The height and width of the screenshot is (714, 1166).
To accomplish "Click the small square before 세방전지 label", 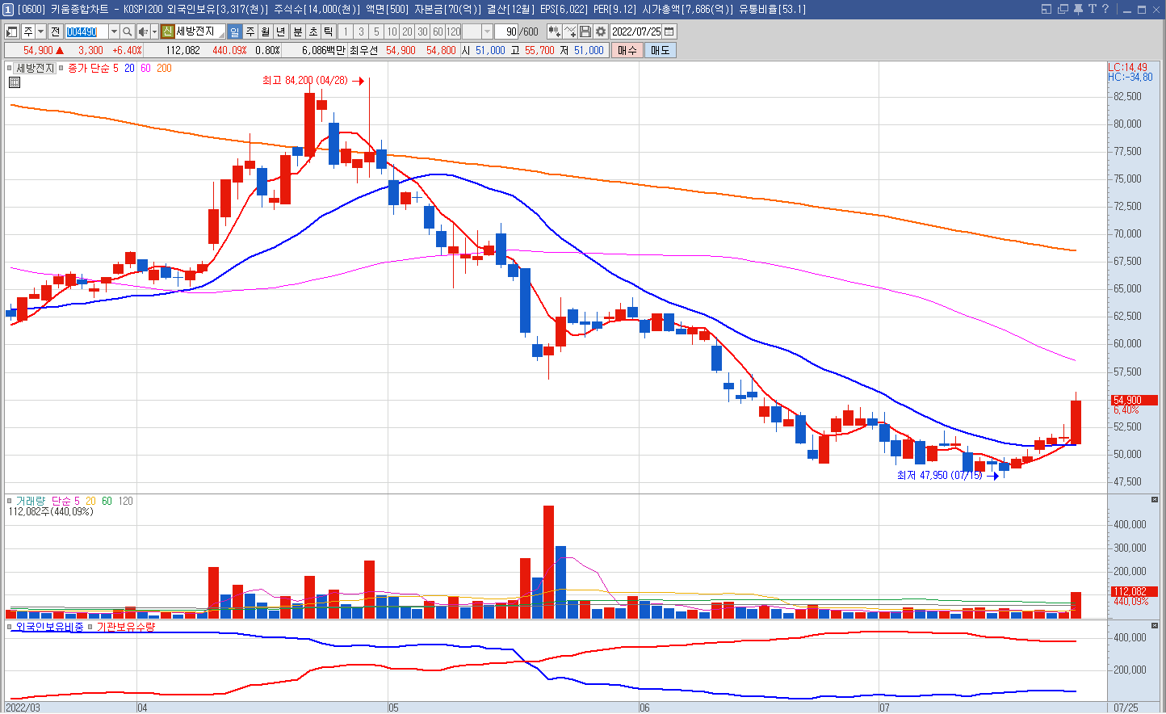I will point(10,69).
